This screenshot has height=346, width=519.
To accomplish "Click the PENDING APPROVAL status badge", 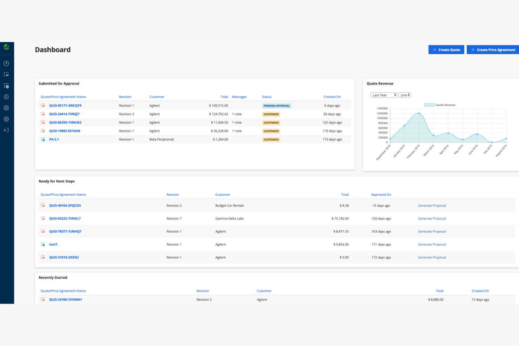I will [x=276, y=105].
